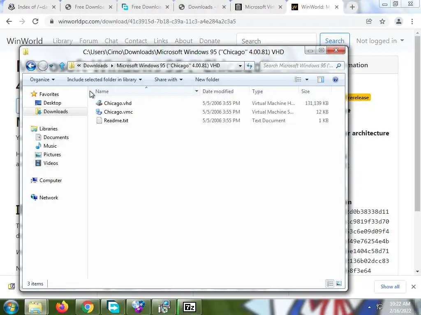Select Computer in navigation pane
Image resolution: width=421 pixels, height=315 pixels.
(51, 180)
